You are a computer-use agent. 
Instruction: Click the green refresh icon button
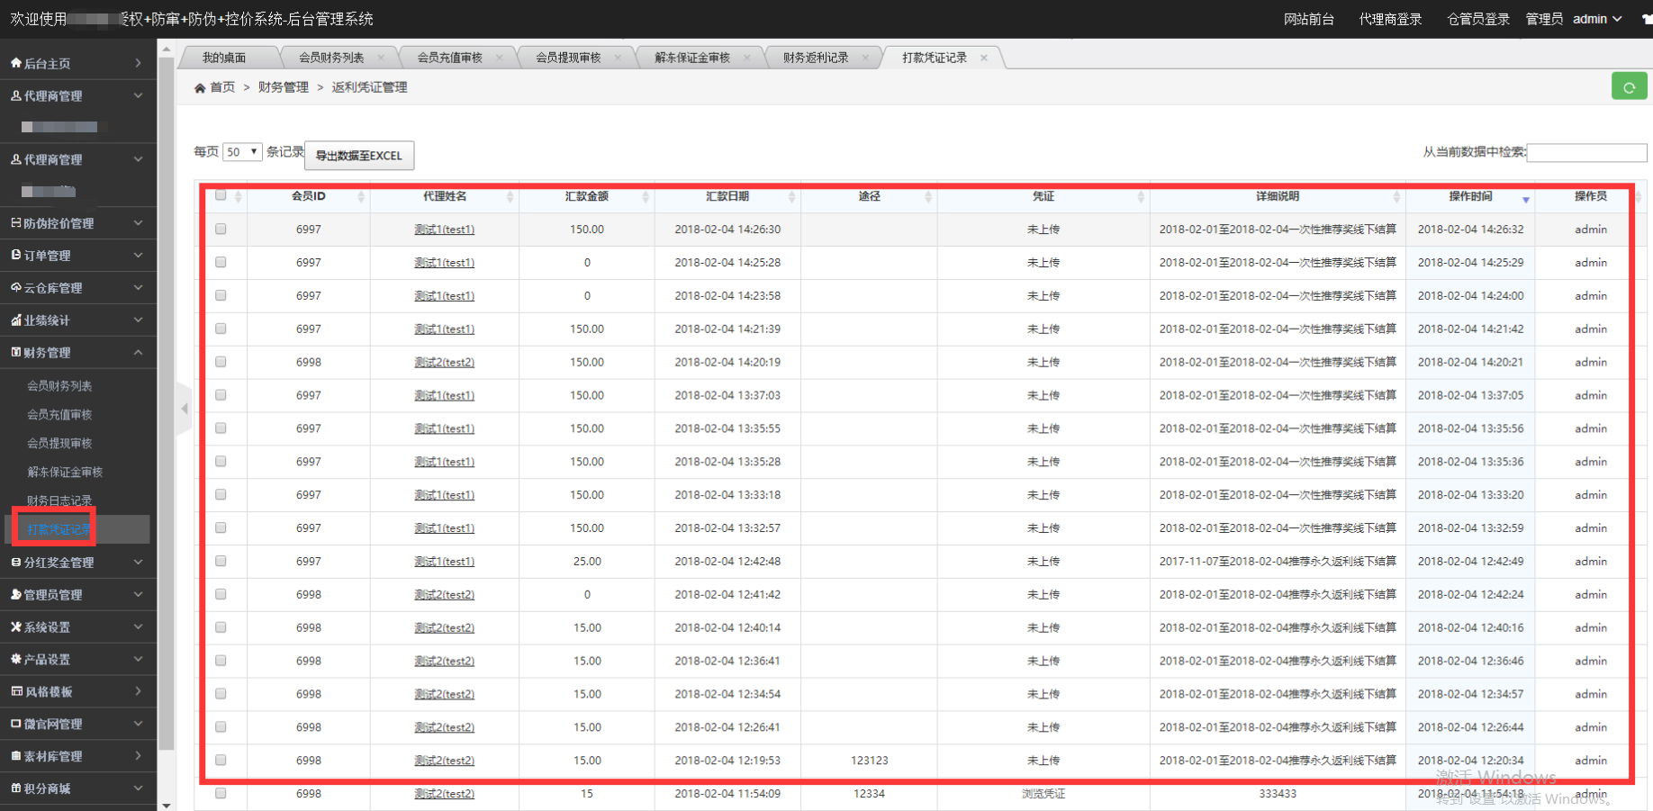[1629, 86]
